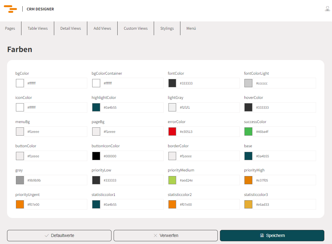
Task: Switch to the Table Views tab
Action: 38,28
